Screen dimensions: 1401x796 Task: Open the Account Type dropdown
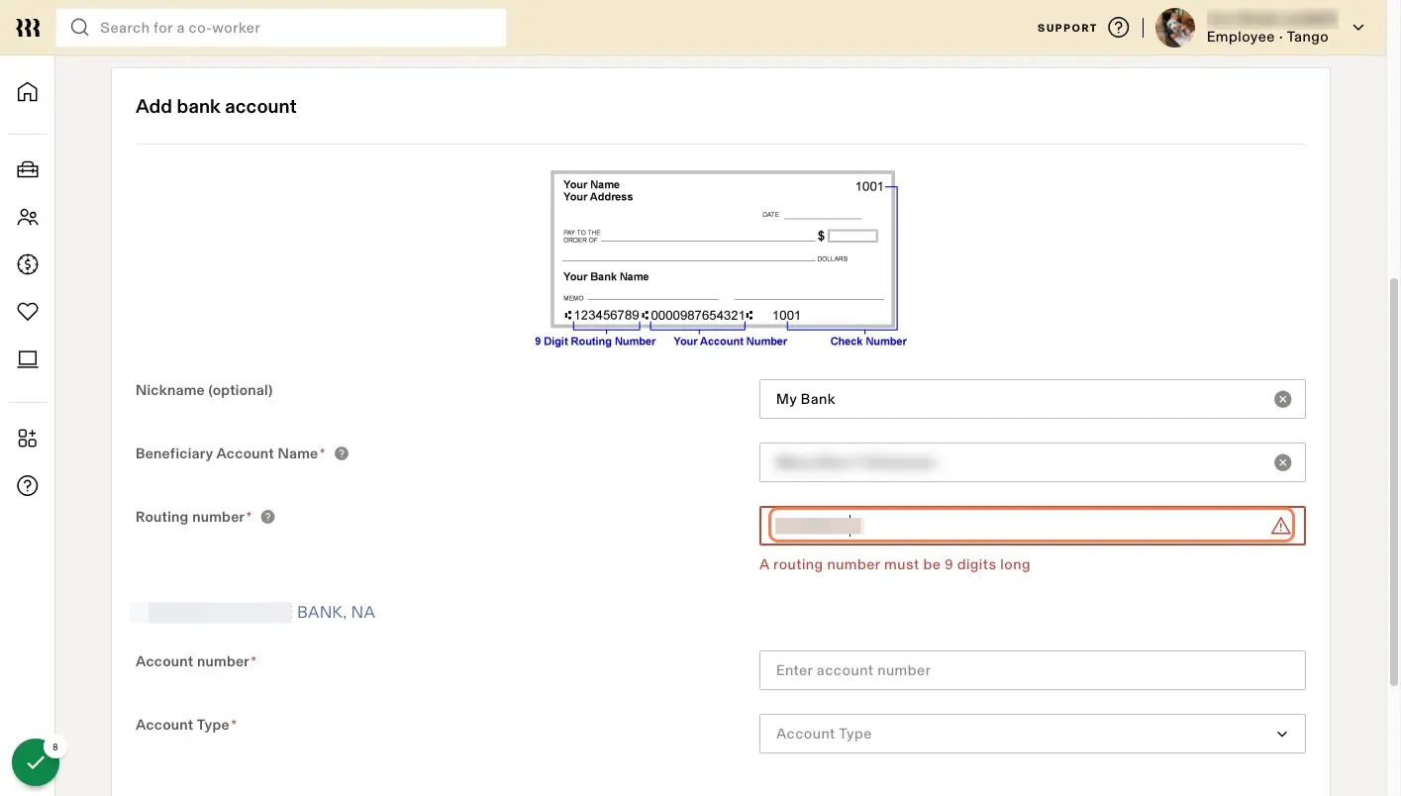1032,734
